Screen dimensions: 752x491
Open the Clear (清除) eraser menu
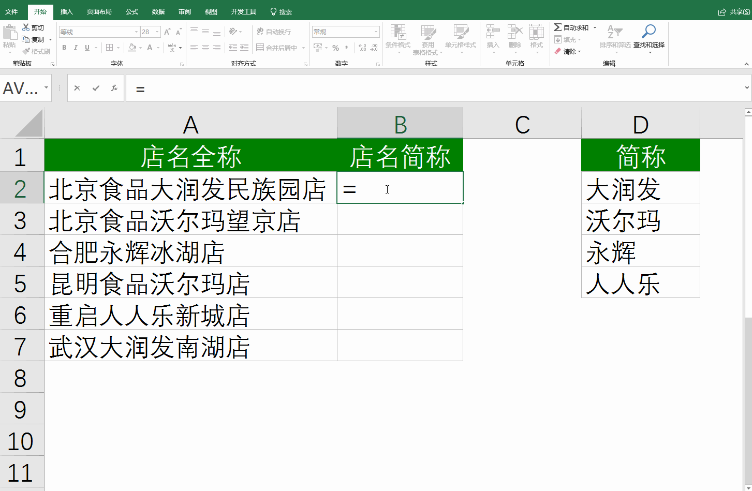pyautogui.click(x=567, y=51)
